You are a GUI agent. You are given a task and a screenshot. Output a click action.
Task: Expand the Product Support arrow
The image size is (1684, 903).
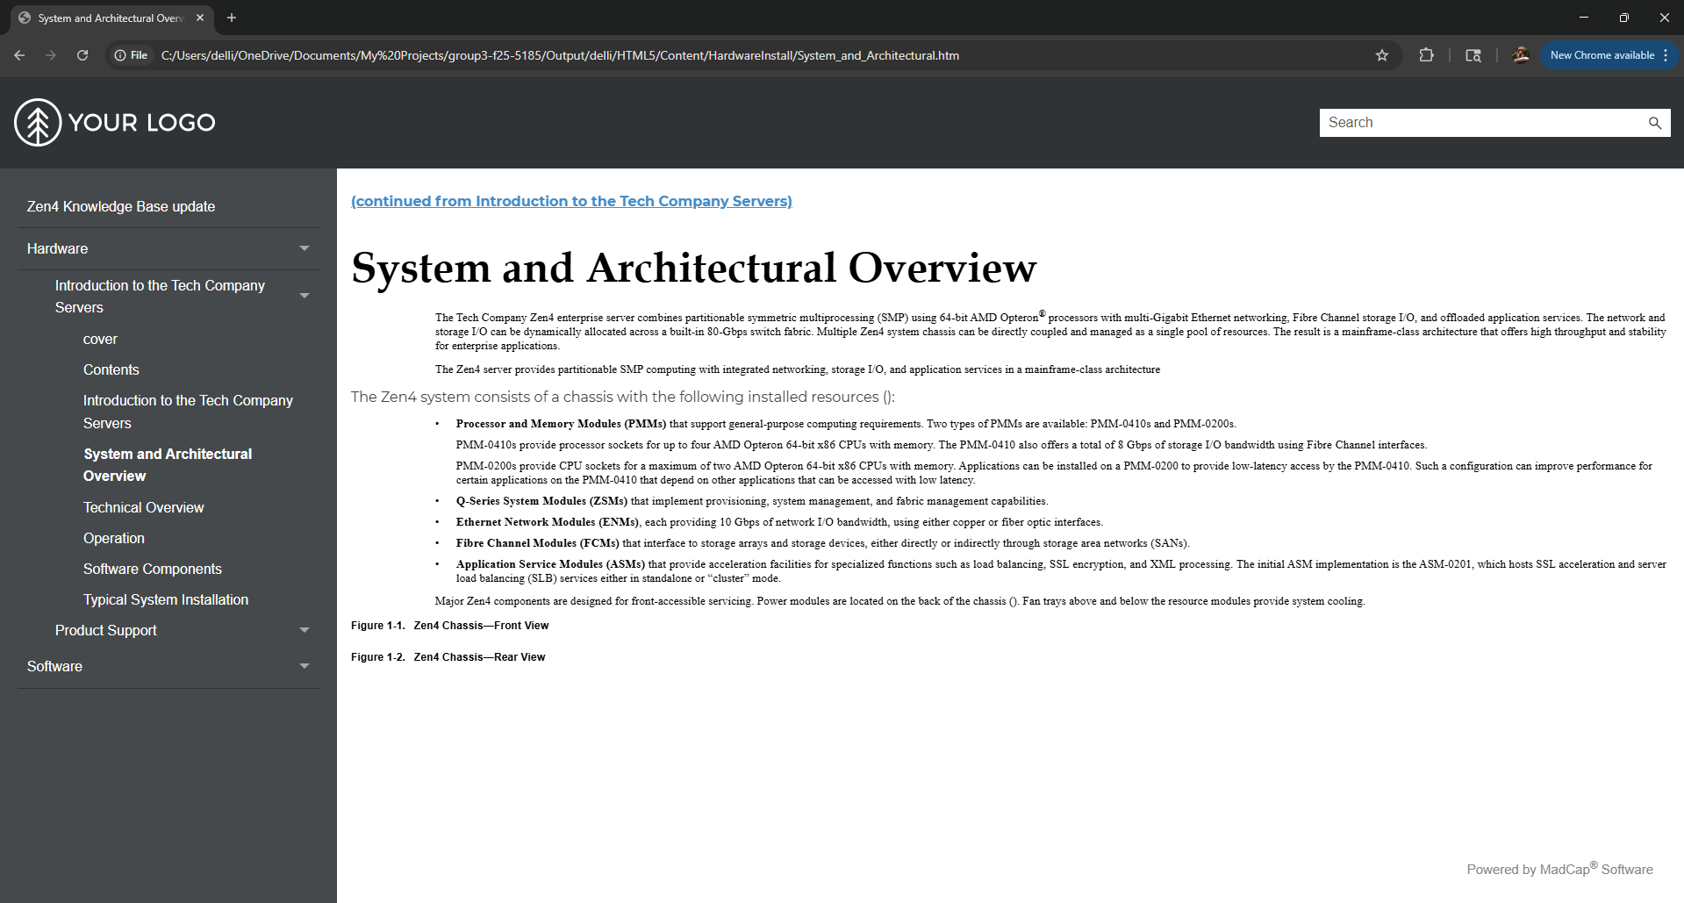coord(305,630)
